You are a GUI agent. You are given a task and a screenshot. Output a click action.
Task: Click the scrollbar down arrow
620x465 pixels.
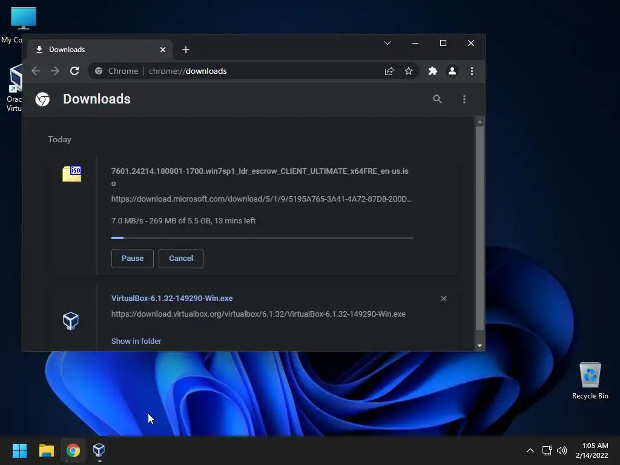click(x=480, y=346)
